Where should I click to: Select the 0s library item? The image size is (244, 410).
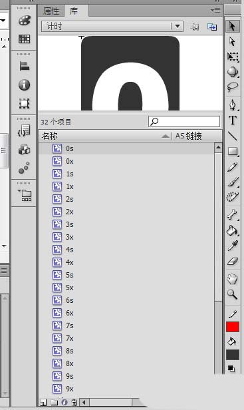click(126, 148)
